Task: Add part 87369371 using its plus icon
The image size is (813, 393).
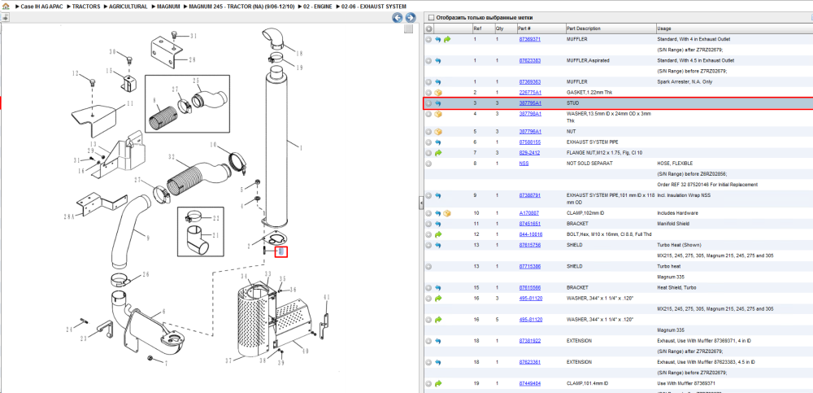Action: (x=428, y=39)
